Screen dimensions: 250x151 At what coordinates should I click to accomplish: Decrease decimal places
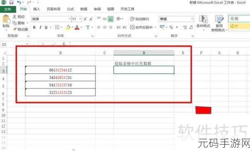coord(191,27)
